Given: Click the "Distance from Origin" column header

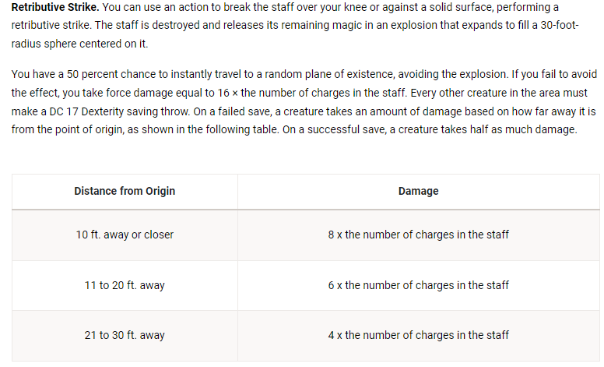Looking at the screenshot, I should 125,191.
